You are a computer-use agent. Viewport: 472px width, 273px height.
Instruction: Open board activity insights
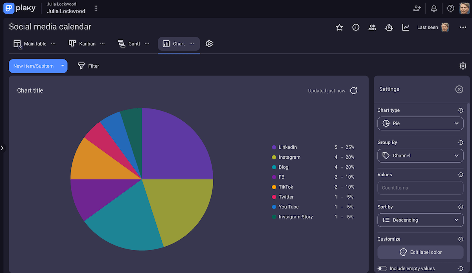[x=406, y=27]
